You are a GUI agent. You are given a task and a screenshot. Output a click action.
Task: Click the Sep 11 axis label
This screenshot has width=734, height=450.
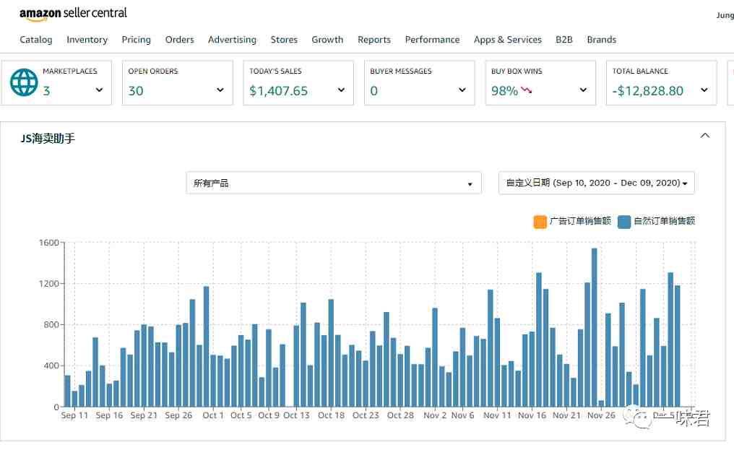click(74, 415)
